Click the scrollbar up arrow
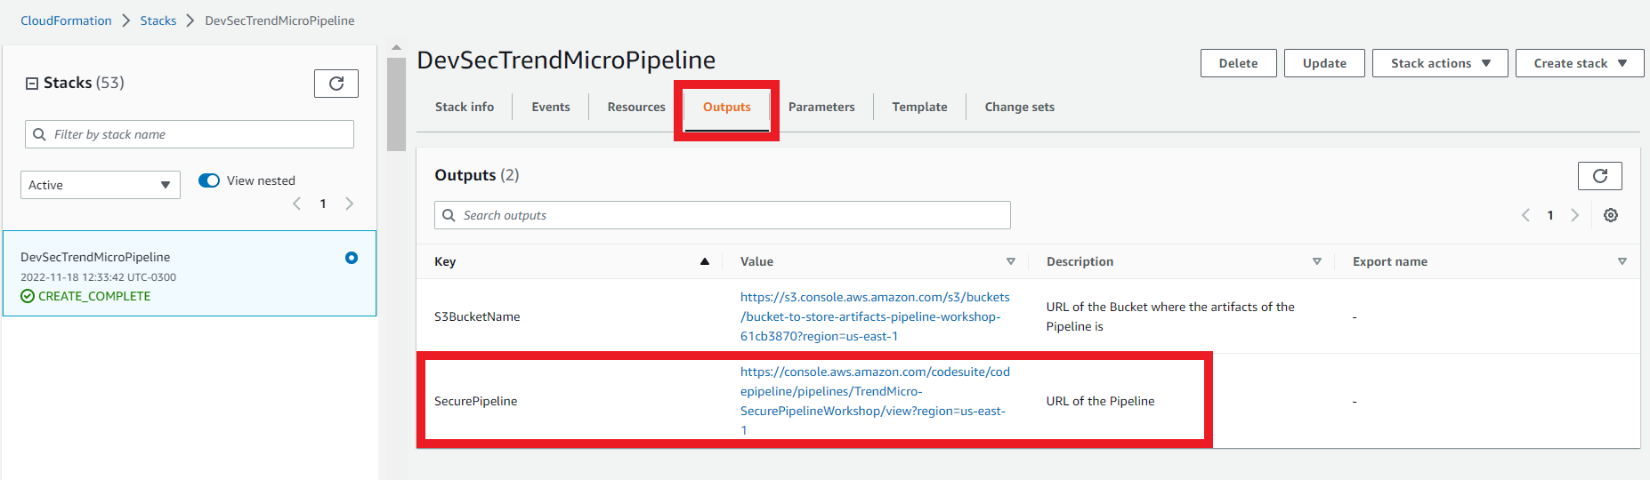 (396, 48)
